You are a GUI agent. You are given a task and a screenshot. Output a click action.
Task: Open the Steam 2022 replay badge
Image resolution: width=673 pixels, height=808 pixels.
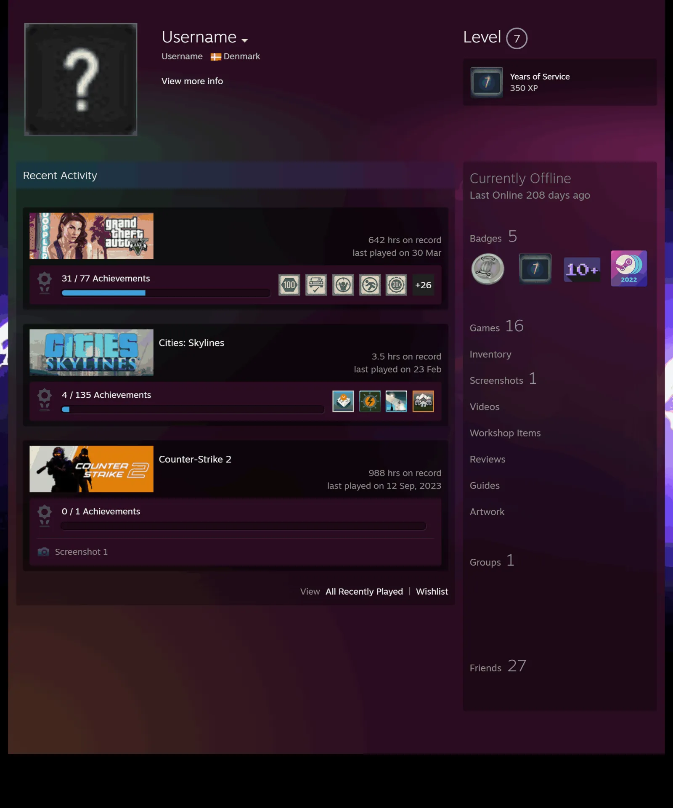click(629, 268)
